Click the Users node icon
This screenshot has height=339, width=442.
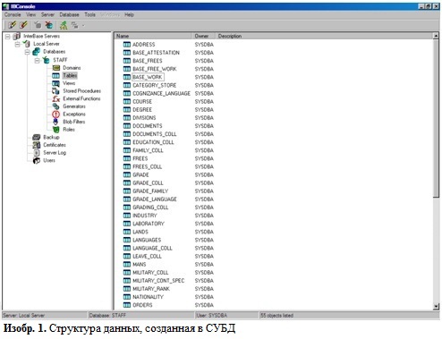point(37,160)
